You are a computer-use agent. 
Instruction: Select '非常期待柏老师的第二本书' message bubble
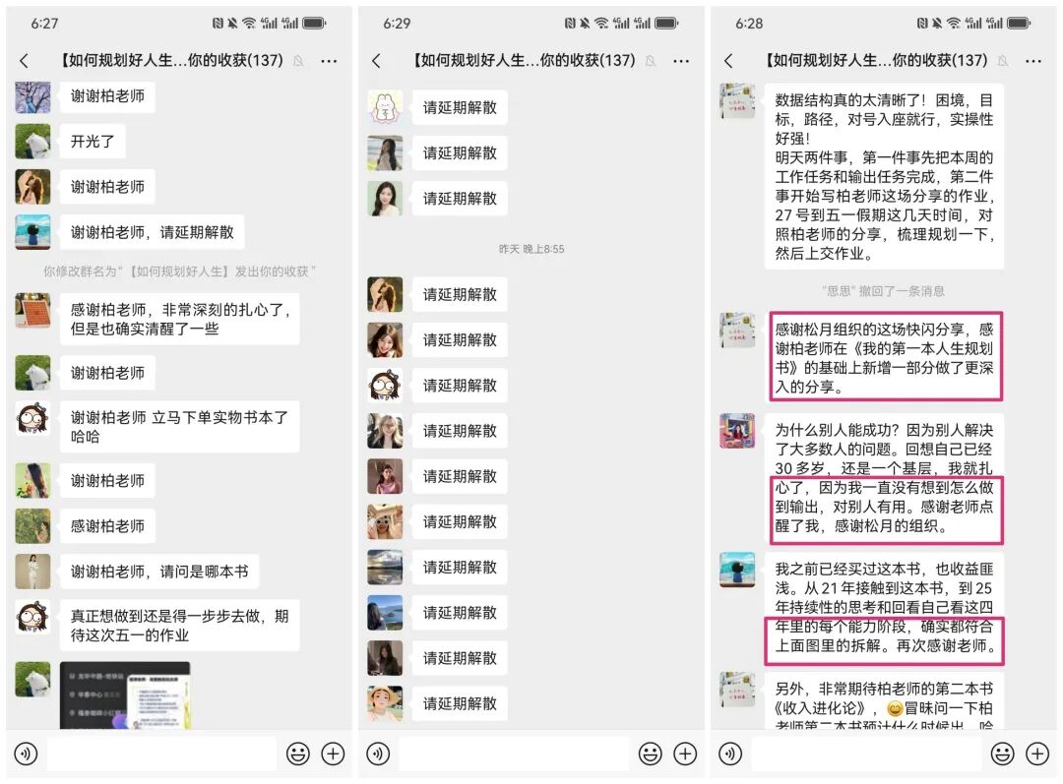884,700
